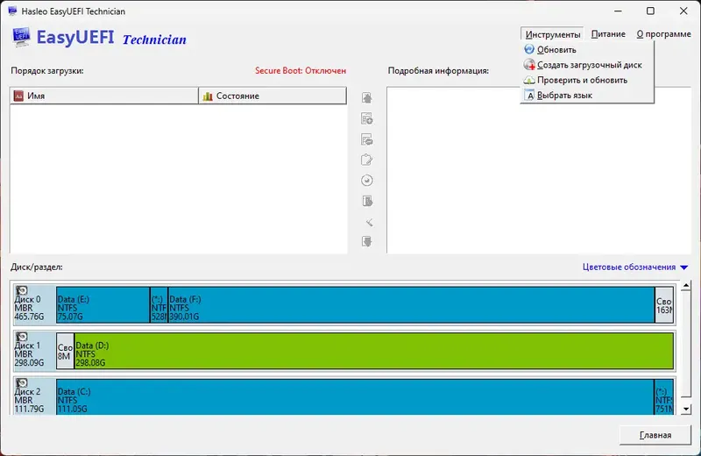Maximize the EasyUEFI window

[650, 11]
